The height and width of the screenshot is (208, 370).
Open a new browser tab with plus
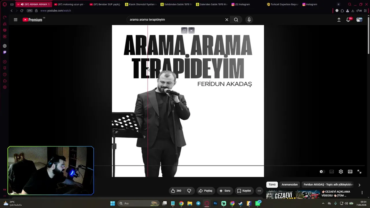338,4
